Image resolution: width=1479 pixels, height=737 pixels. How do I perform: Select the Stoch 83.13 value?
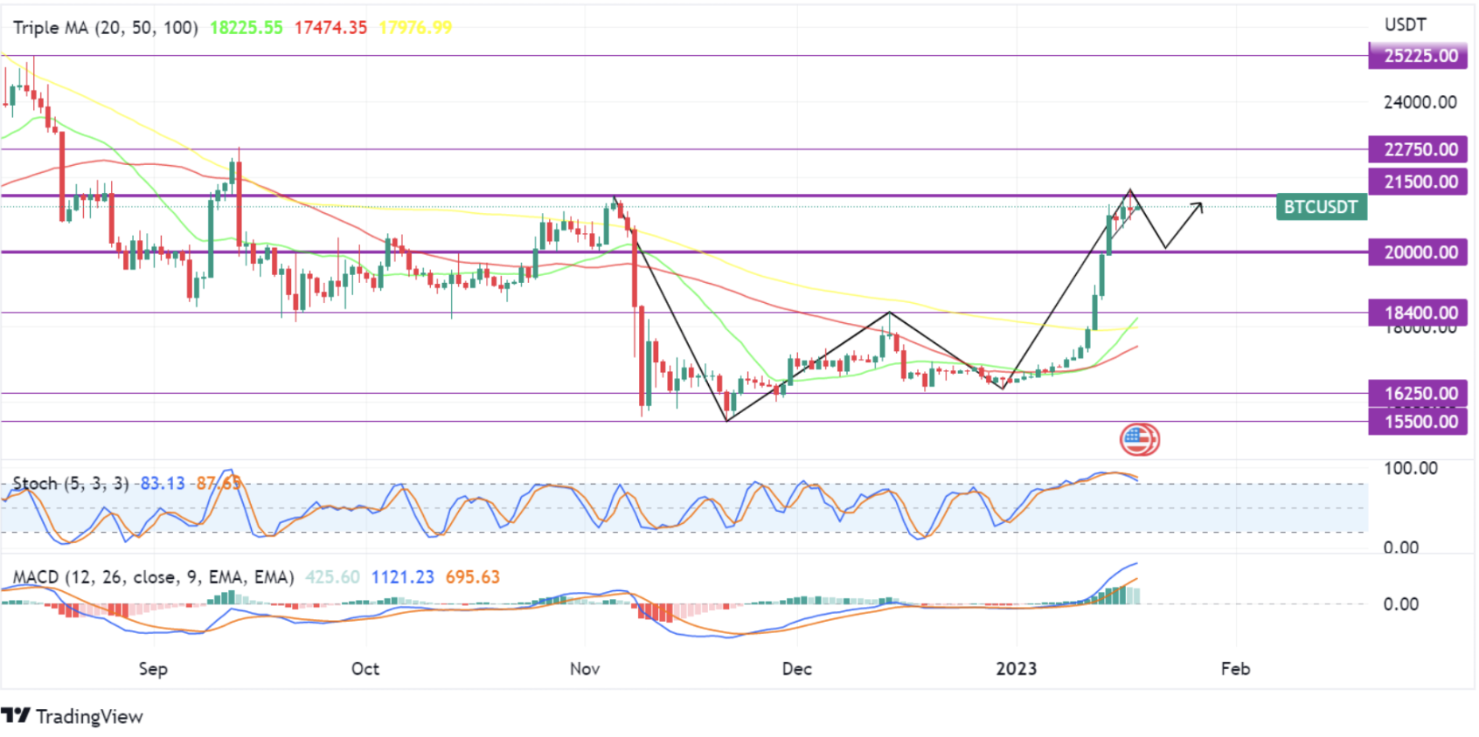click(163, 483)
